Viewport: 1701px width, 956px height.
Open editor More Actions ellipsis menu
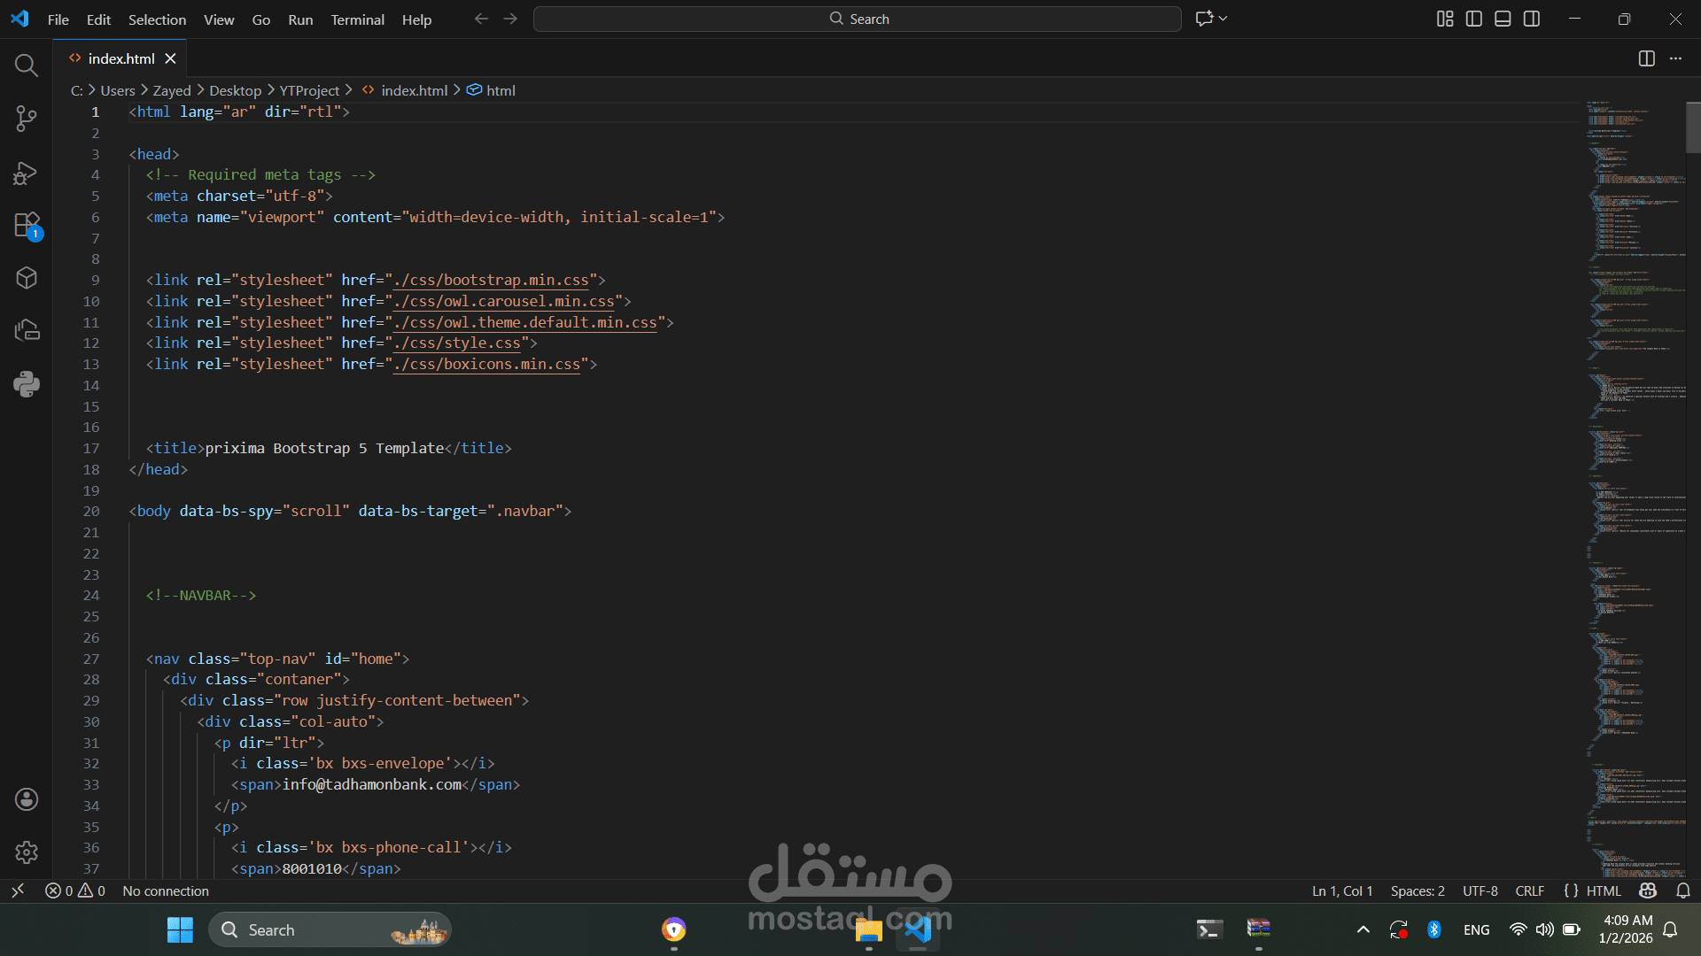click(1675, 58)
